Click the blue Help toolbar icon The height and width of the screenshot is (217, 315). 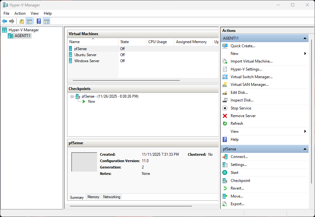pos(39,21)
